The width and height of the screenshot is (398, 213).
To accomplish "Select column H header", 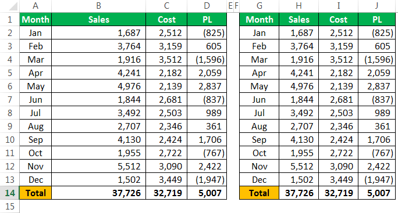I will pyautogui.click(x=298, y=6).
